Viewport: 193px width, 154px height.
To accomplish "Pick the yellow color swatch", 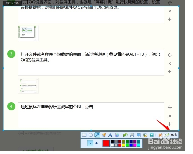I will pos(123,145).
